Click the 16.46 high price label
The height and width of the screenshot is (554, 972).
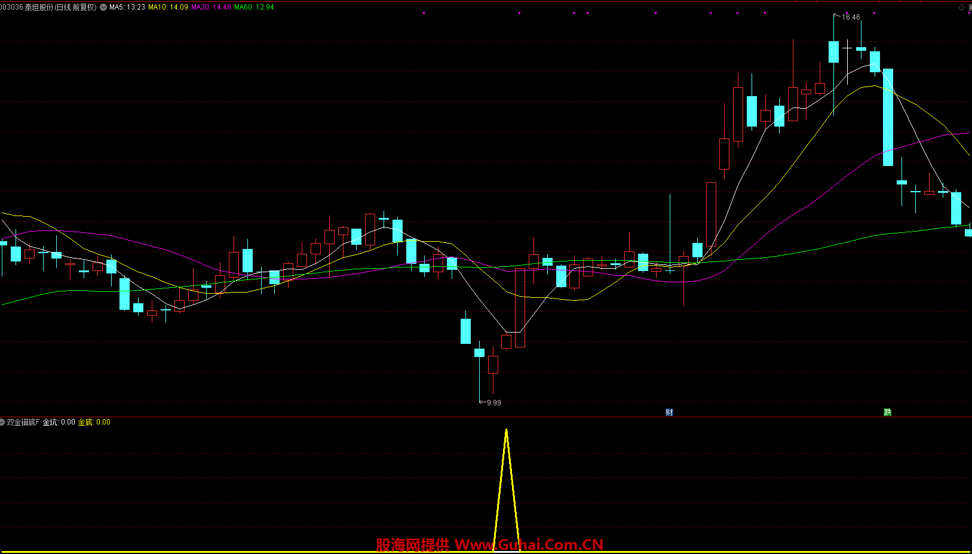[851, 17]
